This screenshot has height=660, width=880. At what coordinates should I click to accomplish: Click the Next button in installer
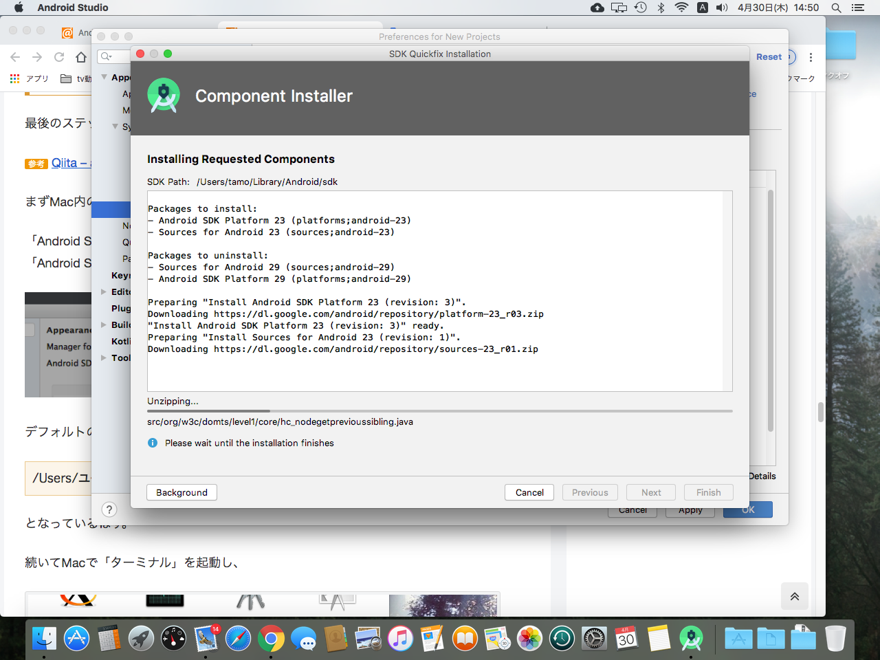[651, 492]
